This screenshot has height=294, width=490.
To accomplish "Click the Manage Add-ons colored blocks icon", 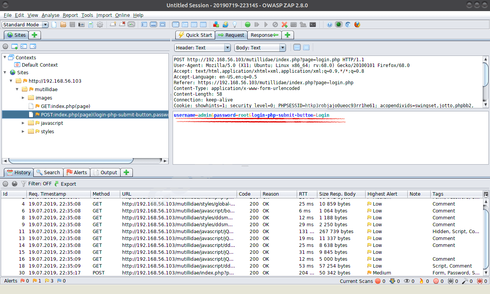I will click(x=216, y=24).
